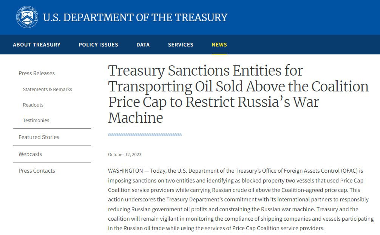Click the WASHINGTON dateline in the article
Viewport: 380px width, 235px height.
[x=125, y=171]
